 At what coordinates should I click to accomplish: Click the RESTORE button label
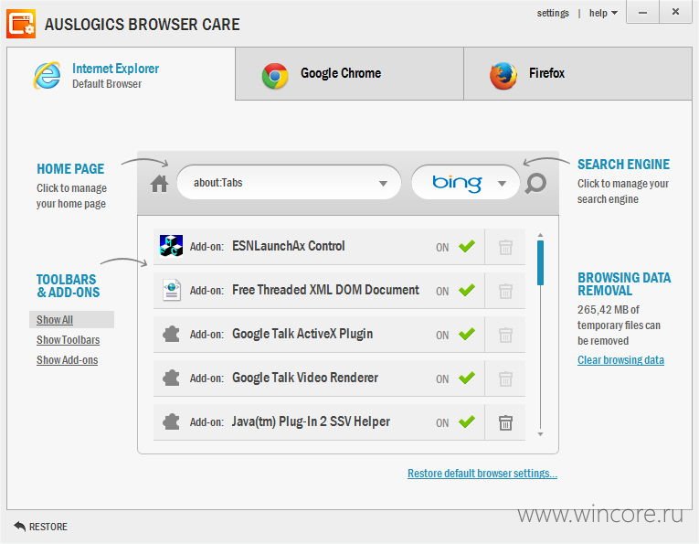pyautogui.click(x=48, y=527)
